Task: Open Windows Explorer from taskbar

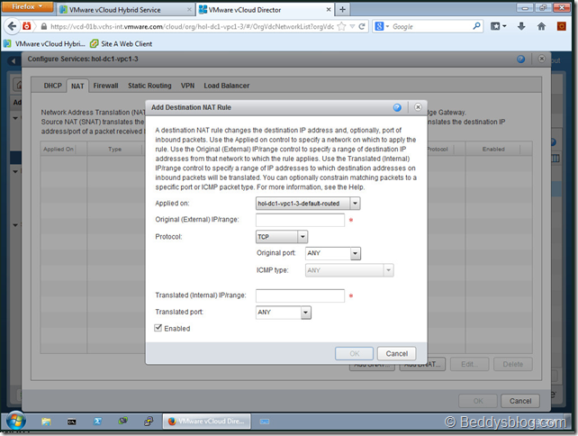Action: [x=46, y=422]
